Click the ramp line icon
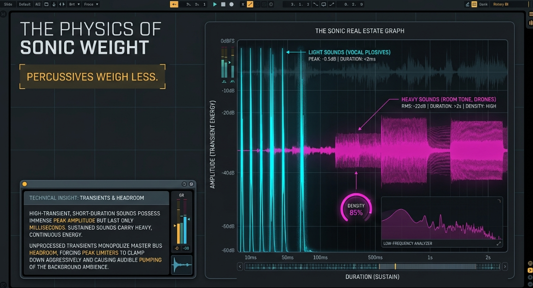The width and height of the screenshot is (533, 288). 332,4
